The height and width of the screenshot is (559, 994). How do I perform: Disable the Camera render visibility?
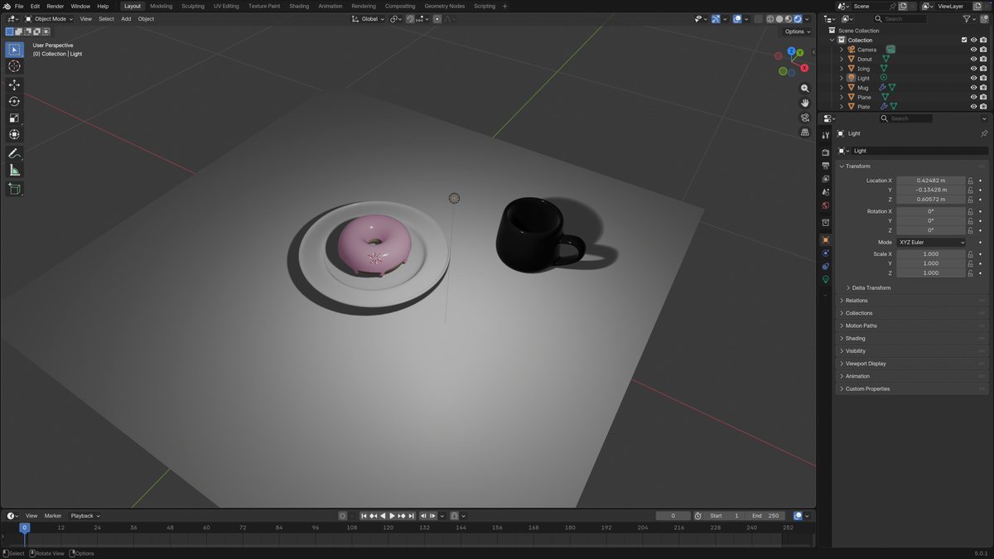pyautogui.click(x=983, y=49)
